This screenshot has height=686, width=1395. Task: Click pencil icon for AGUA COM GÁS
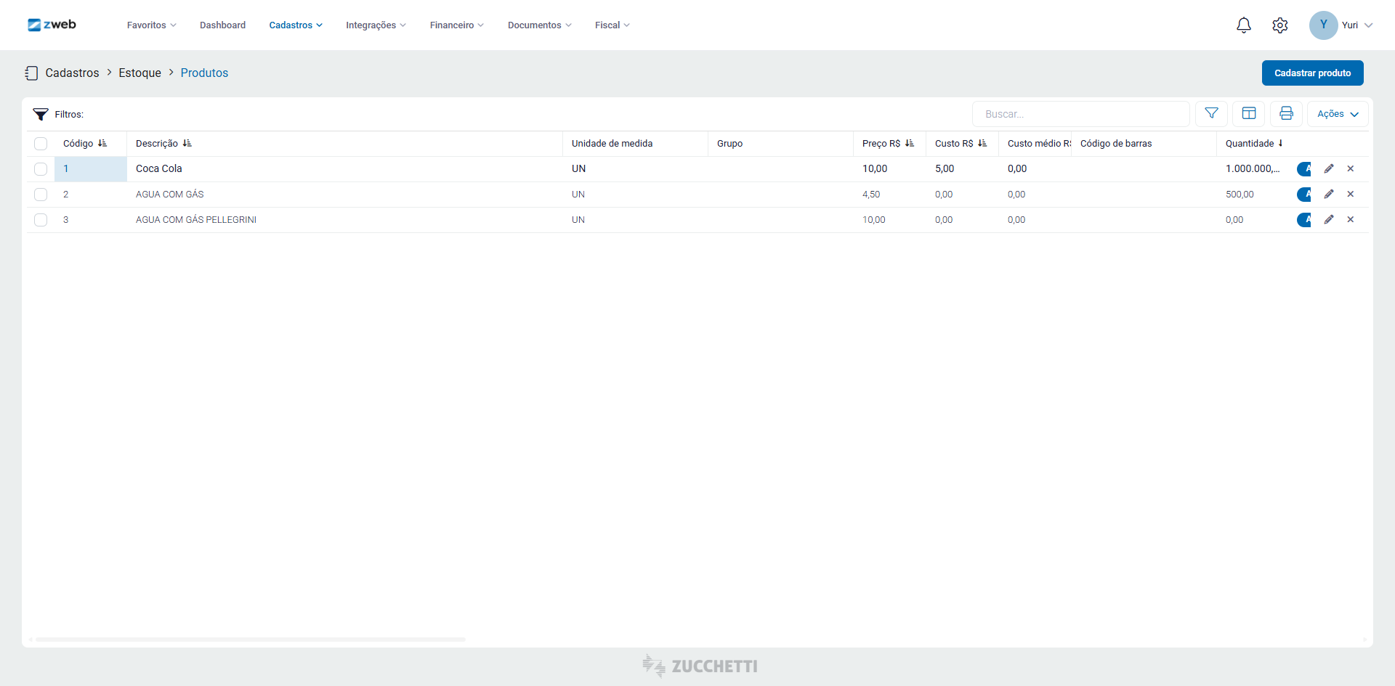click(x=1328, y=194)
